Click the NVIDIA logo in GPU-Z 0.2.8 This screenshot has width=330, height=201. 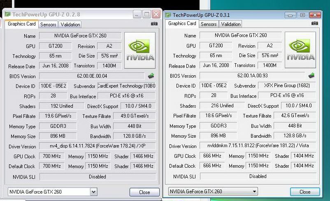[x=140, y=50]
